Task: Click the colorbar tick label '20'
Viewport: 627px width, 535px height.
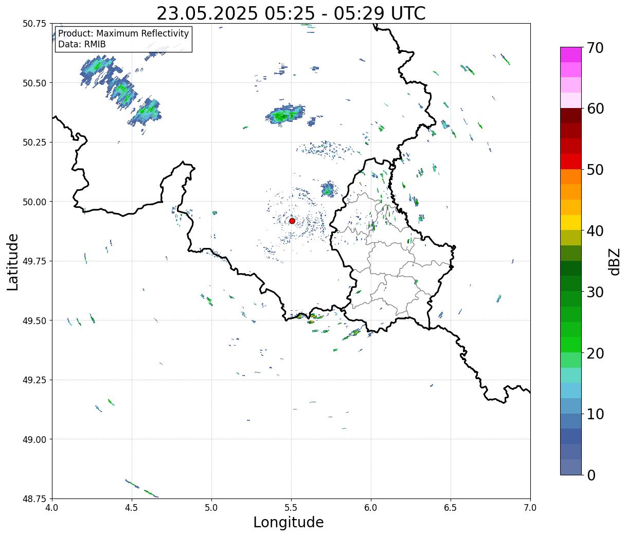Action: tap(595, 353)
